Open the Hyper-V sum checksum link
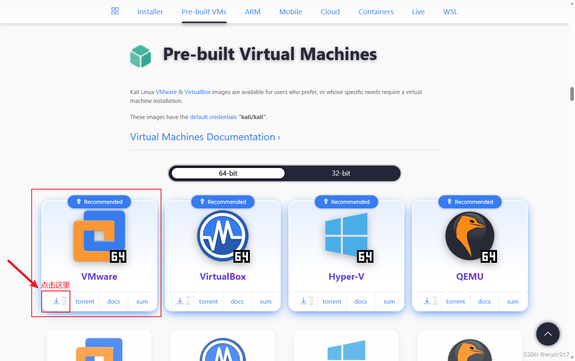This screenshot has height=361, width=575. click(x=389, y=302)
